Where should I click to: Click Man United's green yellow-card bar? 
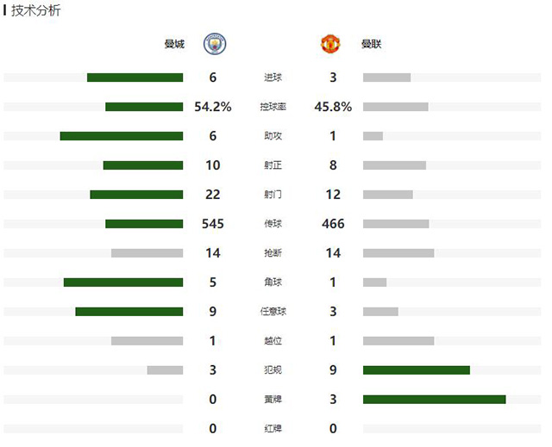click(434, 399)
